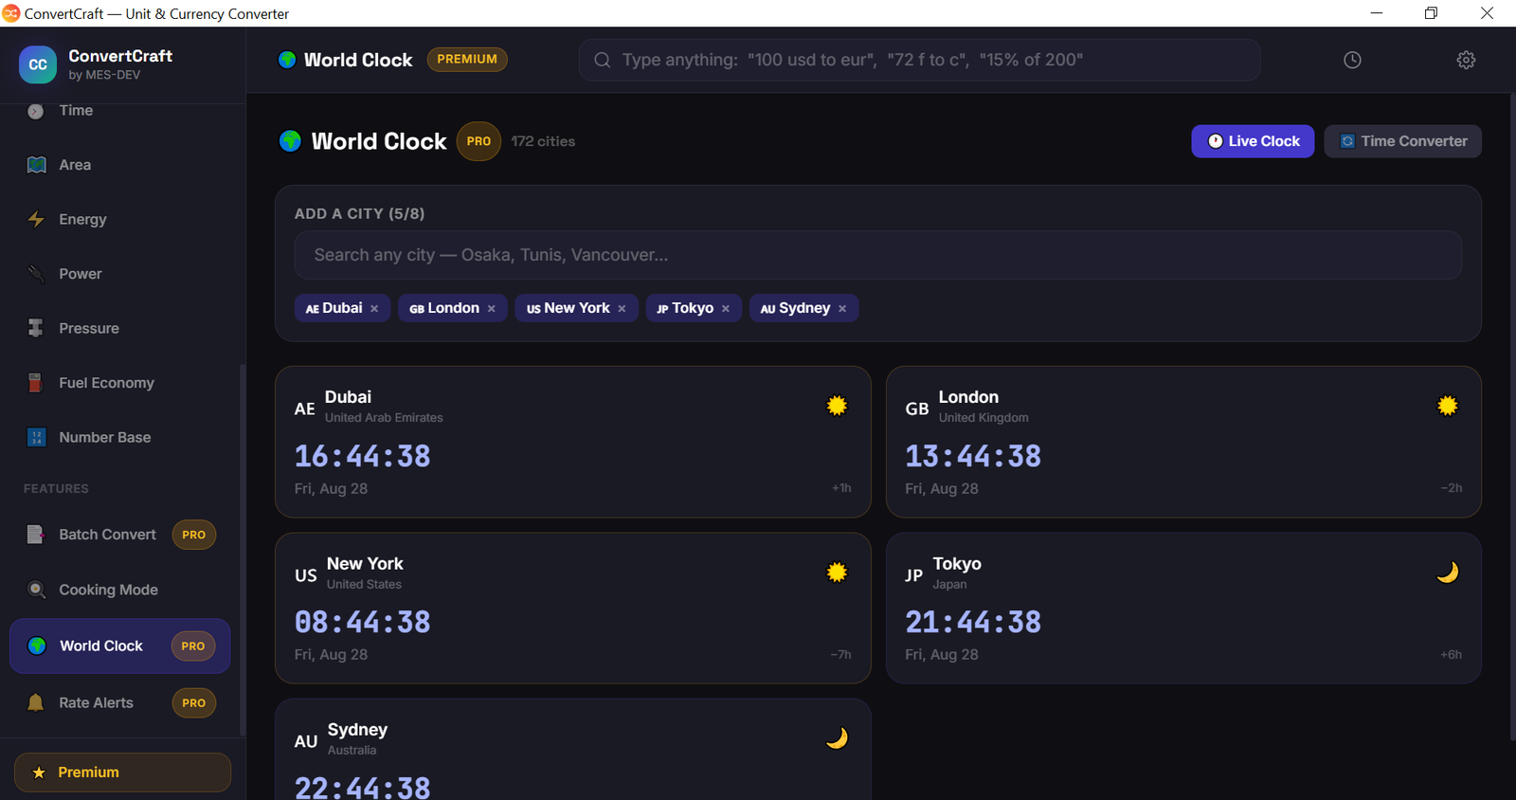Select the Dubai chip label

[342, 308]
